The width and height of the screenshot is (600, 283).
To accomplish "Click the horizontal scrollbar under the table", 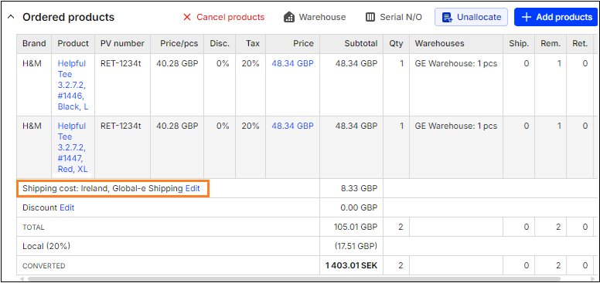I will point(294,279).
